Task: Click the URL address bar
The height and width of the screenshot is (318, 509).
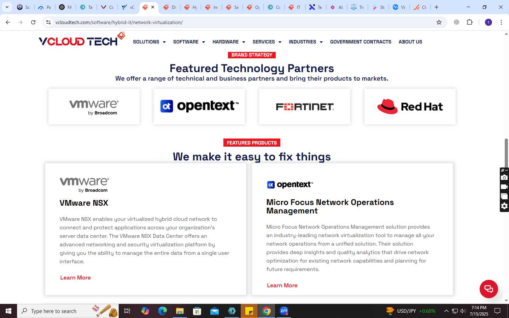Action: 244,22
